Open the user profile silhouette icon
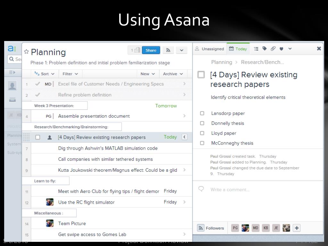Image resolution: width=328 pixels, height=246 pixels. click(12, 86)
